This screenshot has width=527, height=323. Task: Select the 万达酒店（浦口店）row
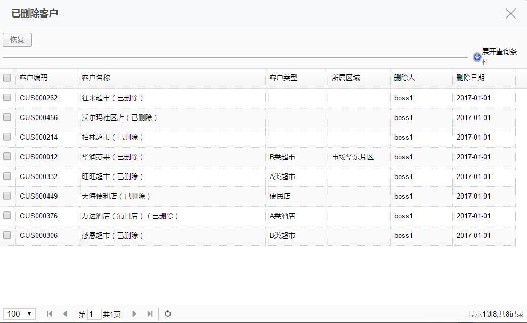7,216
